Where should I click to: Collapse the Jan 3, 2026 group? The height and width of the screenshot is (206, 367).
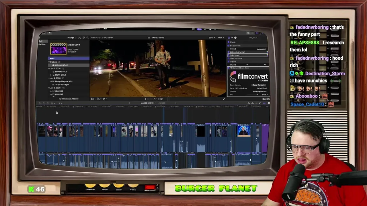pyautogui.click(x=49, y=88)
